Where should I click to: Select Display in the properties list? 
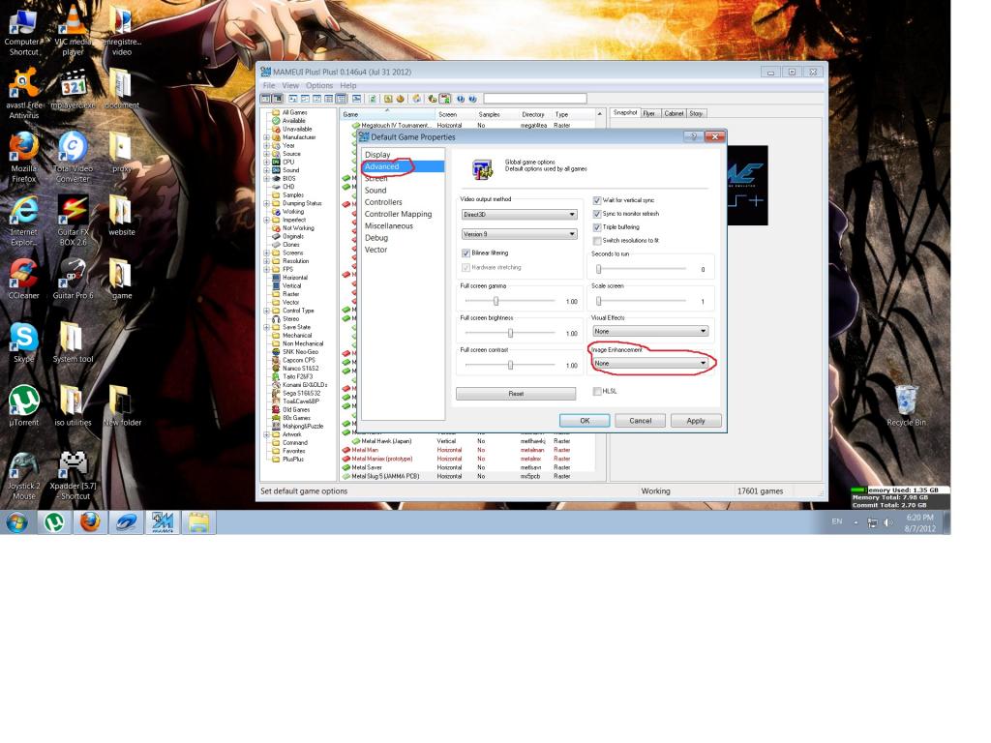(x=377, y=155)
